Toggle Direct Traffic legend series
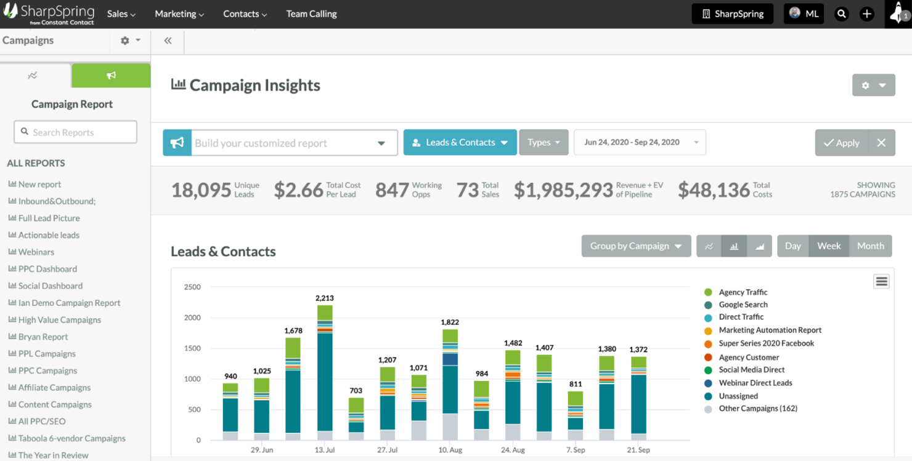This screenshot has height=461, width=912. pos(734,317)
